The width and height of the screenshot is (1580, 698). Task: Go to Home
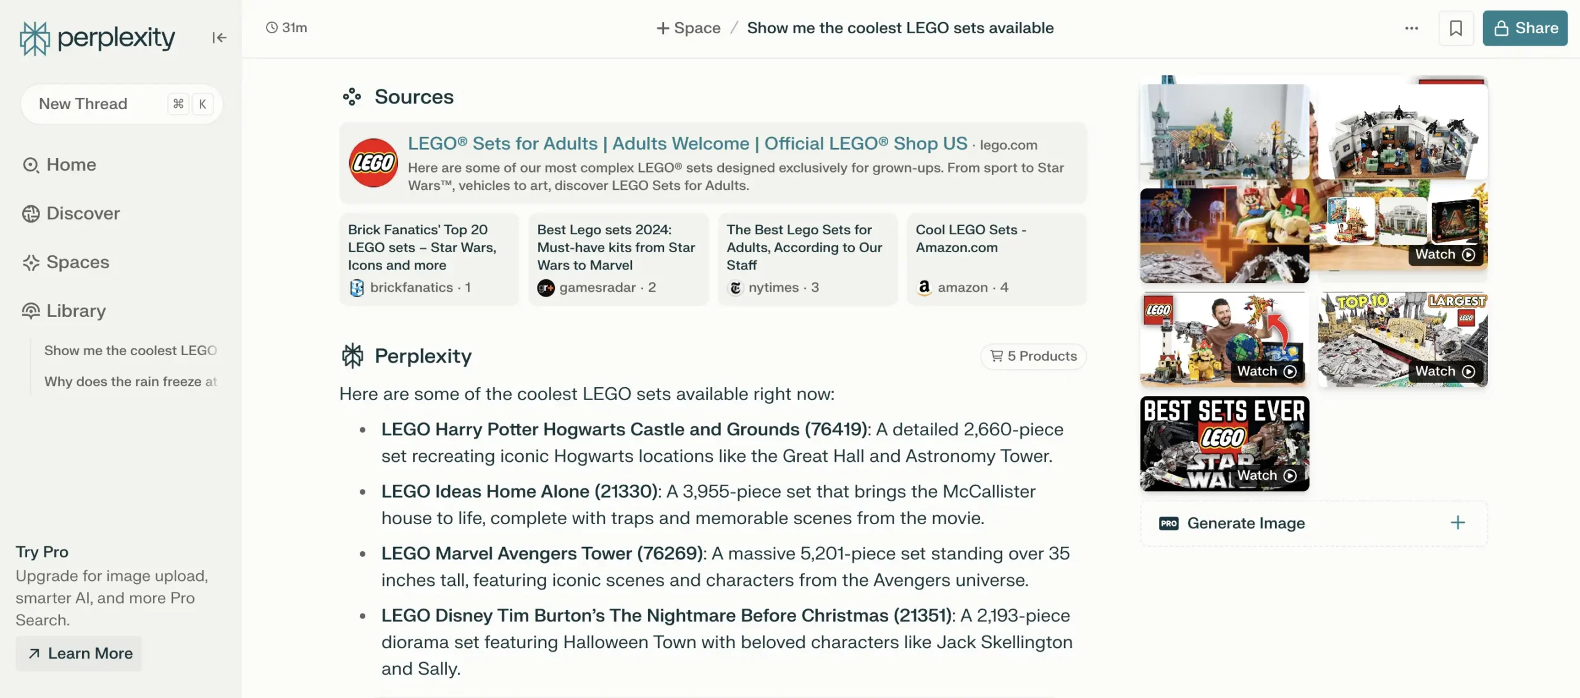59,165
